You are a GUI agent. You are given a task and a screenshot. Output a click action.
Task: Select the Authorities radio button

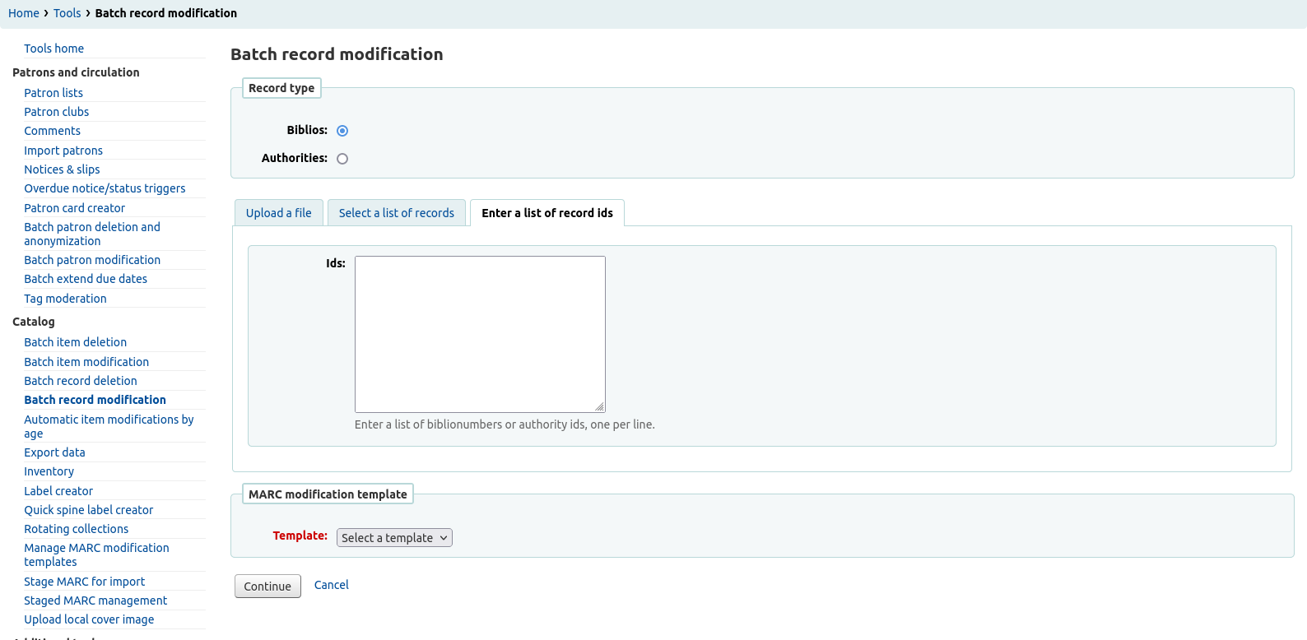click(342, 159)
